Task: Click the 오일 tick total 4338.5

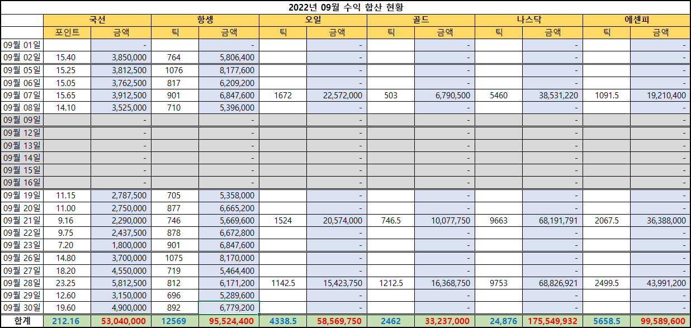Action: (x=283, y=321)
